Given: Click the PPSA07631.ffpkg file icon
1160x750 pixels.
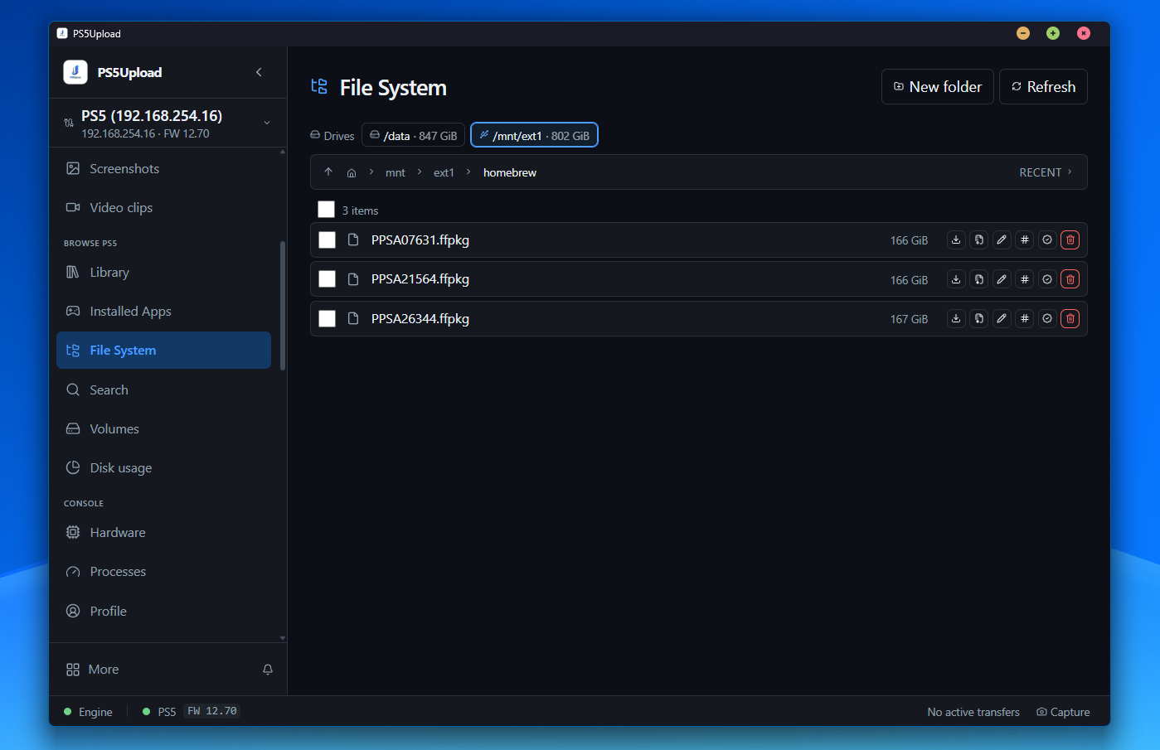Looking at the screenshot, I should [x=353, y=240].
